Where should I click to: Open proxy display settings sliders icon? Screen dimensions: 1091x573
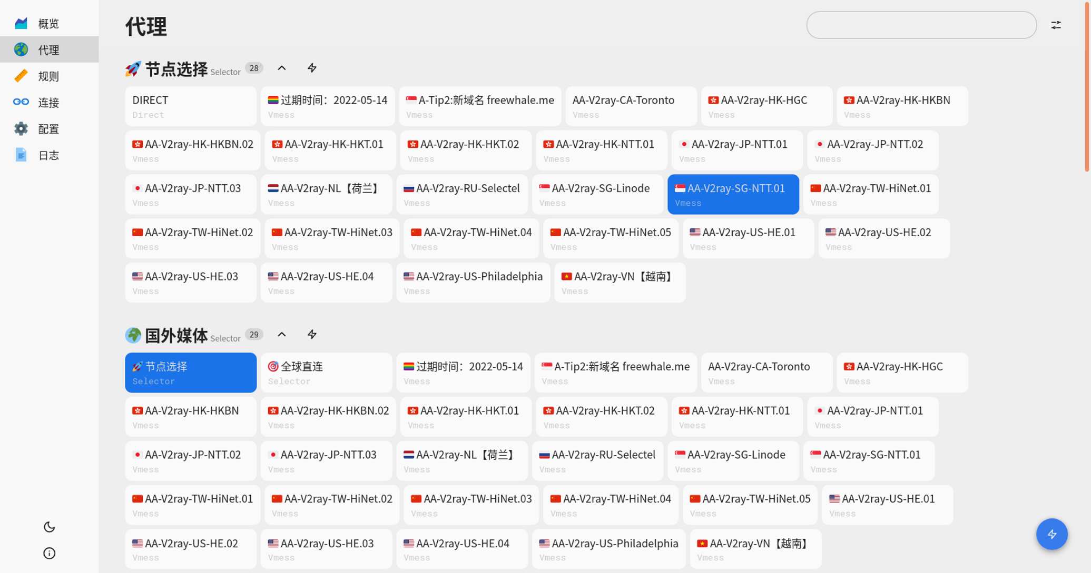[x=1056, y=25]
